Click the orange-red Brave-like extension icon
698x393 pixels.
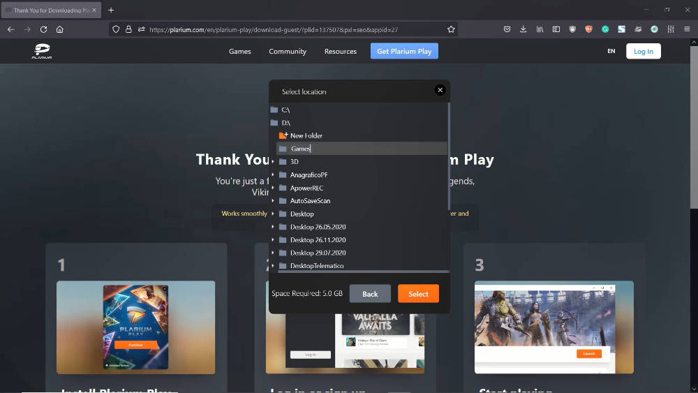tap(588, 29)
